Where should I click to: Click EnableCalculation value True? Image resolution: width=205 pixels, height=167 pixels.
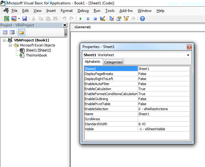pos(163,89)
